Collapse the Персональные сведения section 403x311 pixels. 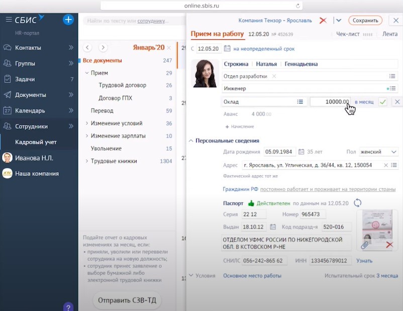191,141
